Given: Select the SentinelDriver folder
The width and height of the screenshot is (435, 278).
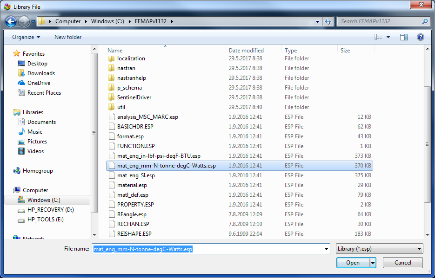Looking at the screenshot, I should coord(240,97).
